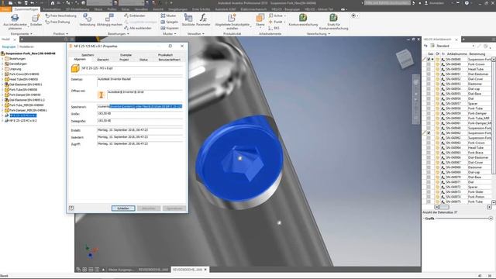Toggle checkbox in the SN-048953 Elastomer row
The height and width of the screenshot is (279, 496).
[429, 84]
